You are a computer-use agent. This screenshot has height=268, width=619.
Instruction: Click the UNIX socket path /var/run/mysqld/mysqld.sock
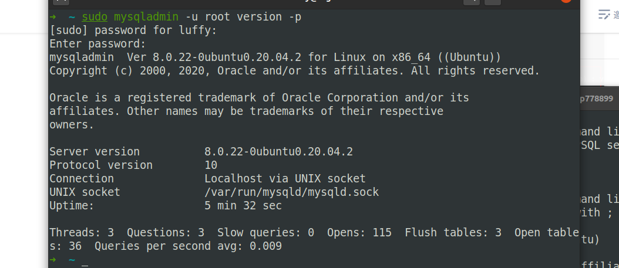tap(291, 192)
